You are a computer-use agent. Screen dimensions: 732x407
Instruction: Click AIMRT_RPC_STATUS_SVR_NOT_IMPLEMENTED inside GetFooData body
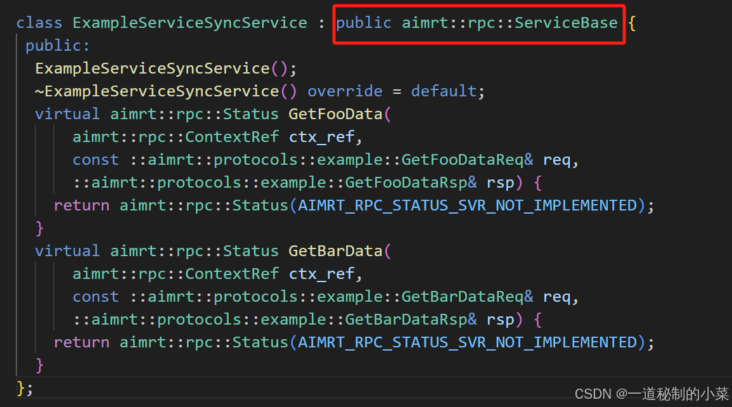(x=467, y=205)
